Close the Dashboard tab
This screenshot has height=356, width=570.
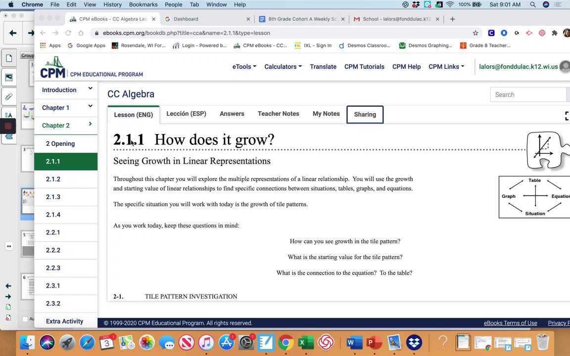pos(248,19)
